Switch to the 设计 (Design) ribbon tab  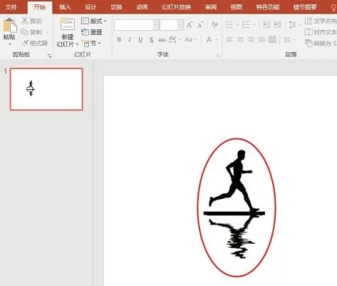[90, 7]
